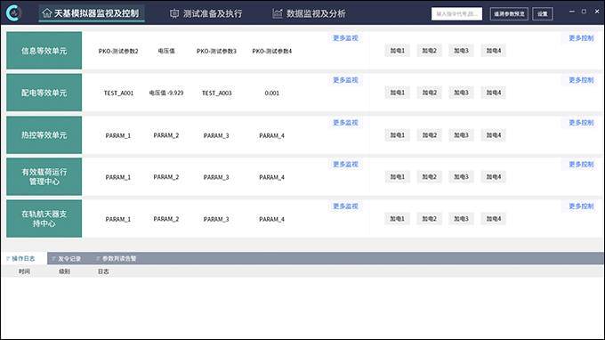Select the 信息等效单元 panel
This screenshot has width=605, height=340.
coord(44,51)
